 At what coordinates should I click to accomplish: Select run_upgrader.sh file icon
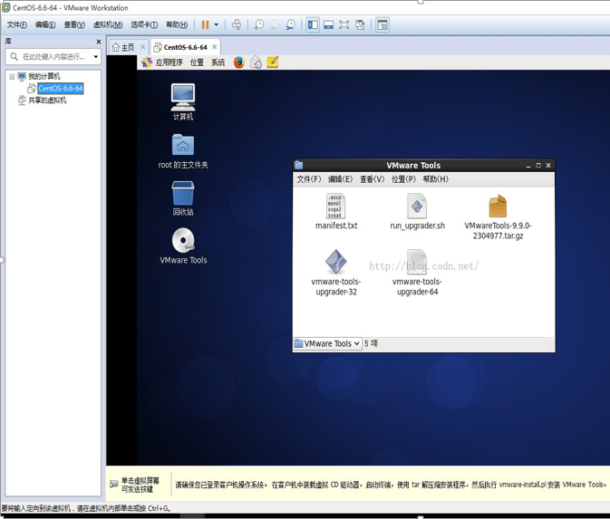click(417, 212)
